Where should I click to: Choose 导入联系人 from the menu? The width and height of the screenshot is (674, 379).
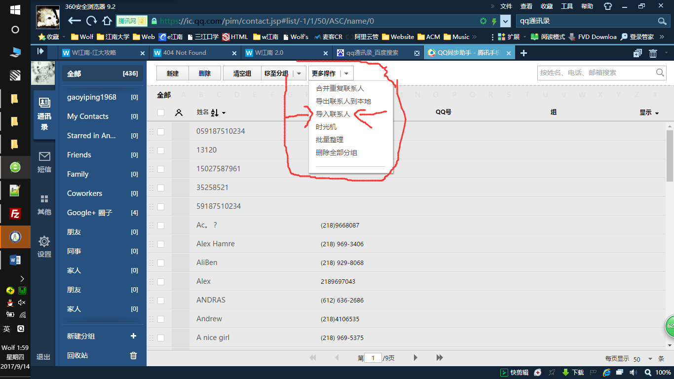tap(333, 114)
